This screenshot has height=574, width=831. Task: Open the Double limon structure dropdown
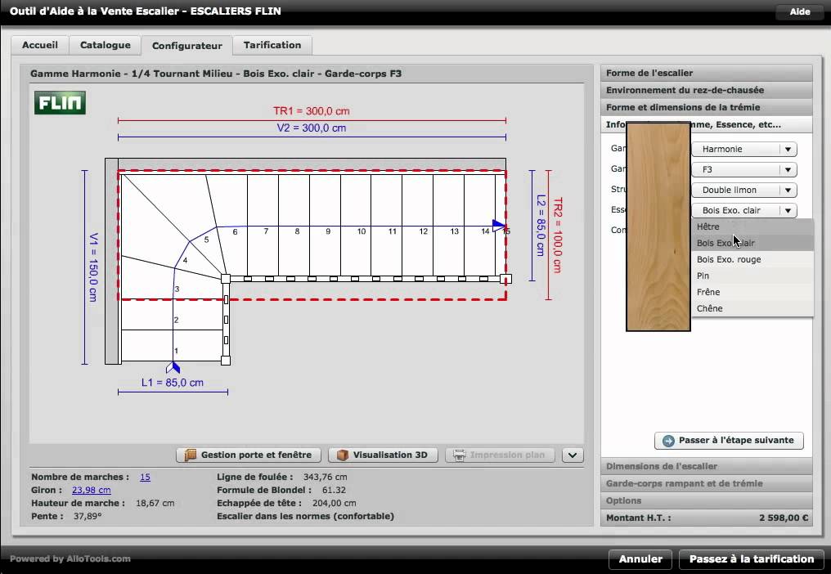coord(744,190)
